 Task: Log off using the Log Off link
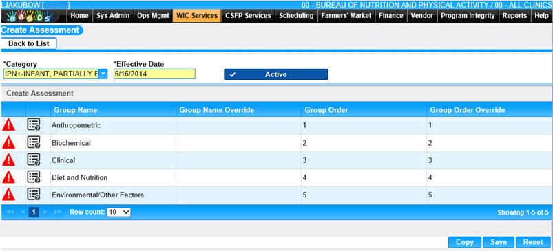tap(56, 5)
